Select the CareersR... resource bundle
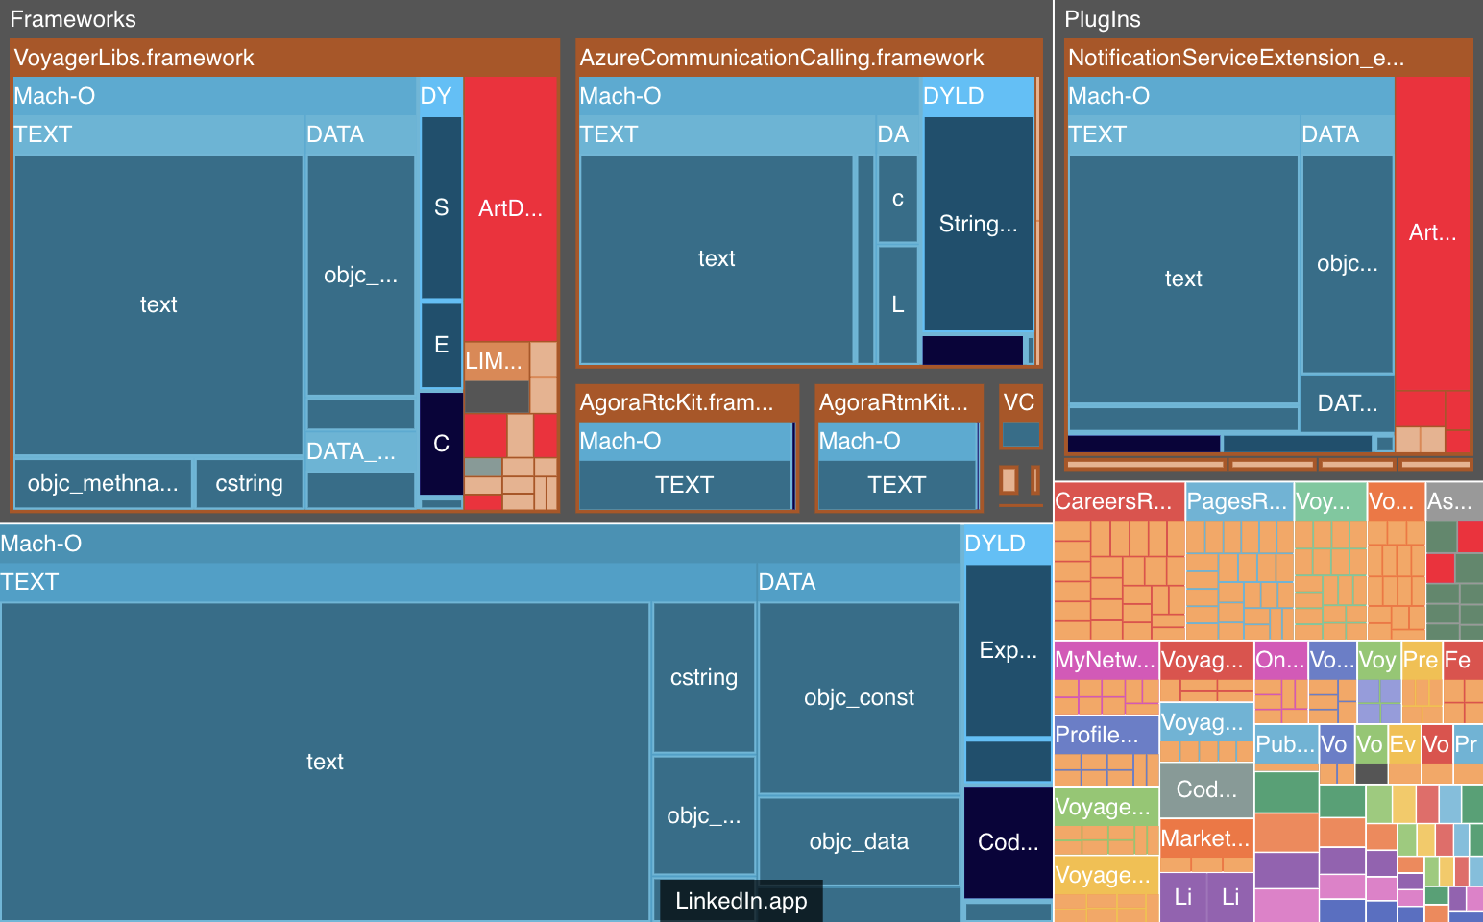This screenshot has width=1483, height=922. tap(1117, 500)
